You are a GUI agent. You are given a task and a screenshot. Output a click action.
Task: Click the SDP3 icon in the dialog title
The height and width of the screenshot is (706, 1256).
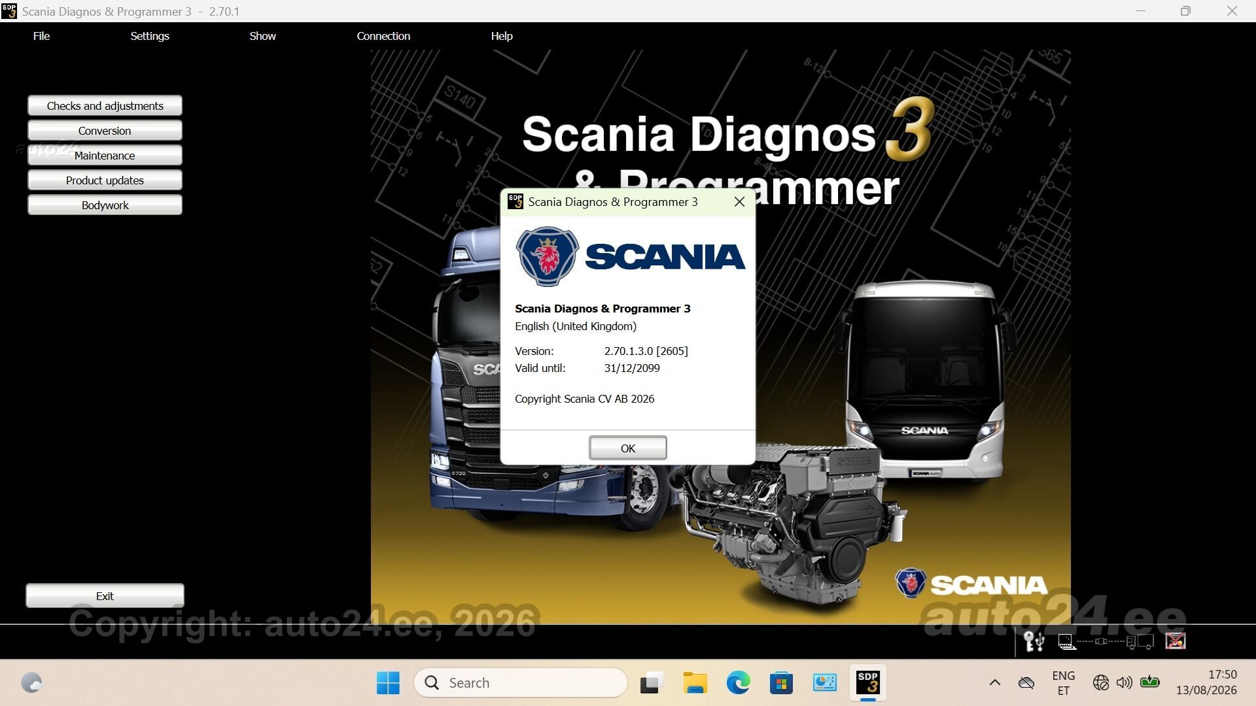(515, 201)
